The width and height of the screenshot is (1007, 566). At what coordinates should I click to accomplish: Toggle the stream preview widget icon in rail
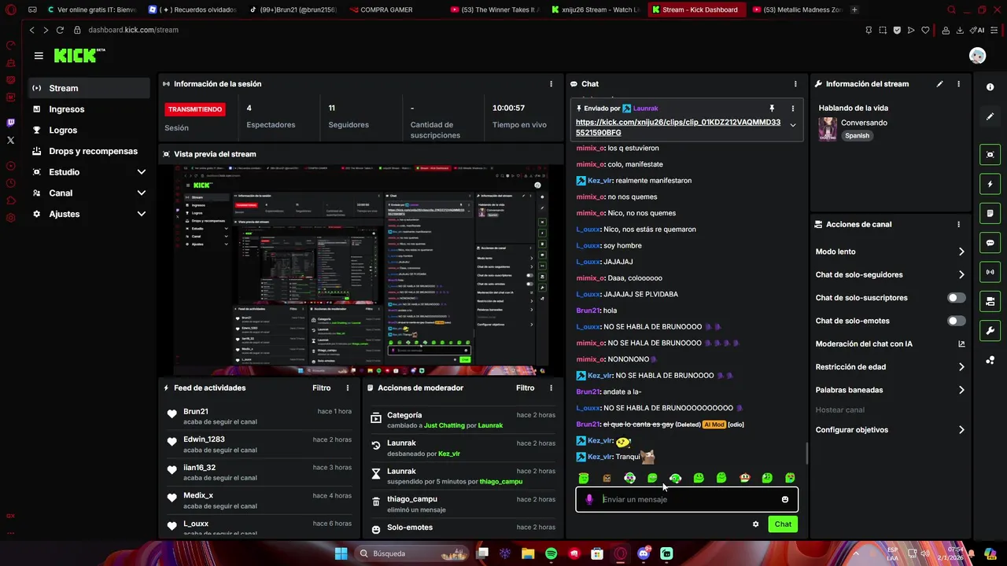(x=990, y=155)
